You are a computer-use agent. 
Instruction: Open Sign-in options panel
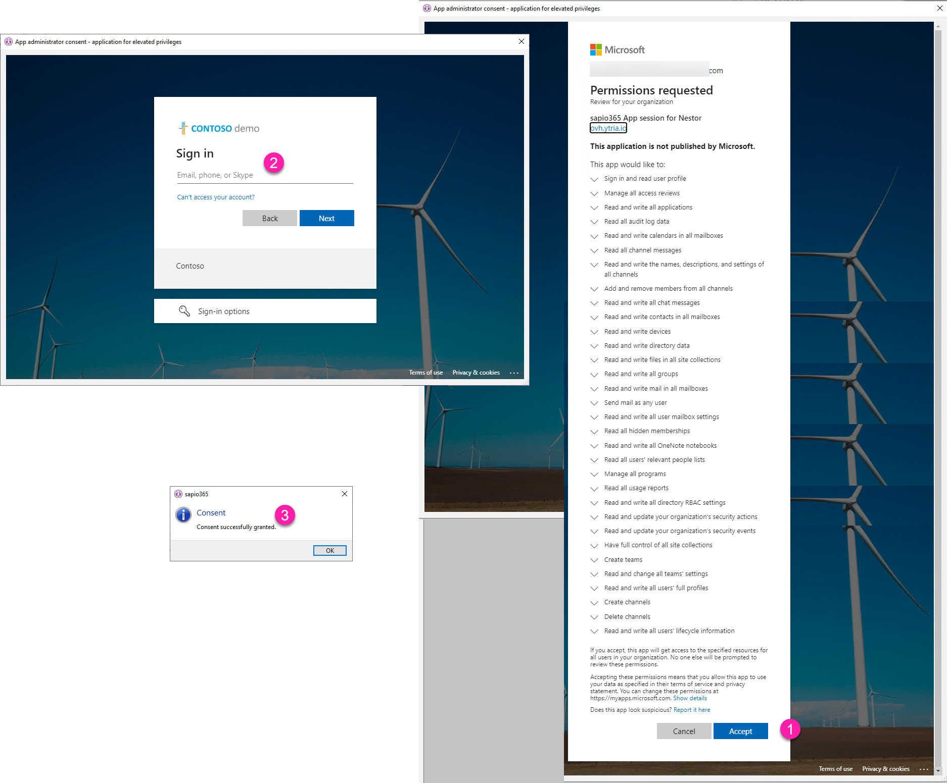coord(265,311)
